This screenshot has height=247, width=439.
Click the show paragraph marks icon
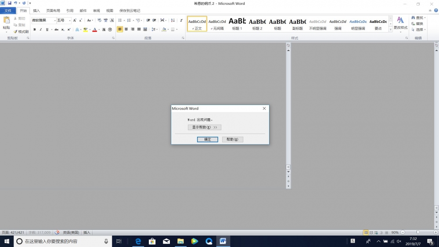(181, 20)
